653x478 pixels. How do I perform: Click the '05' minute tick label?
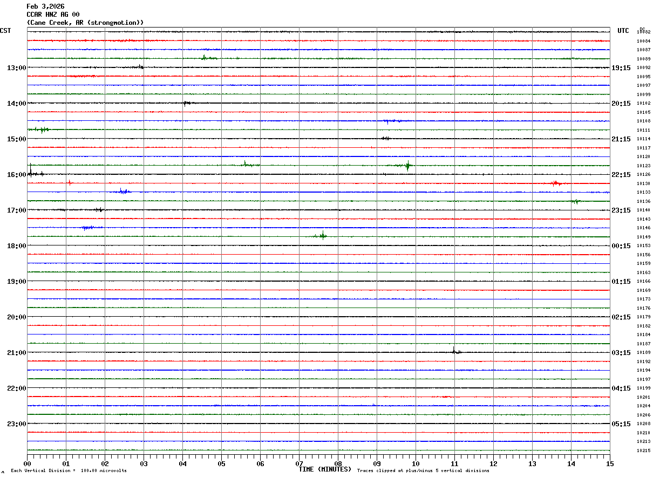click(221, 463)
